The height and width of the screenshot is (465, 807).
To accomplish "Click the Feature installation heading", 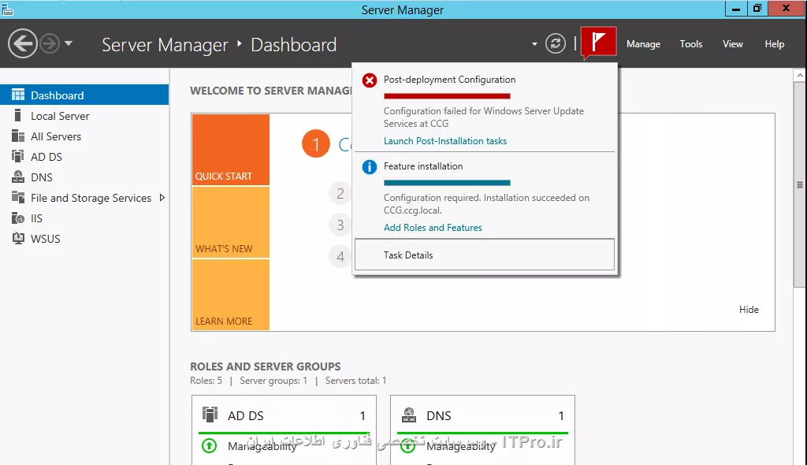I will pos(423,166).
